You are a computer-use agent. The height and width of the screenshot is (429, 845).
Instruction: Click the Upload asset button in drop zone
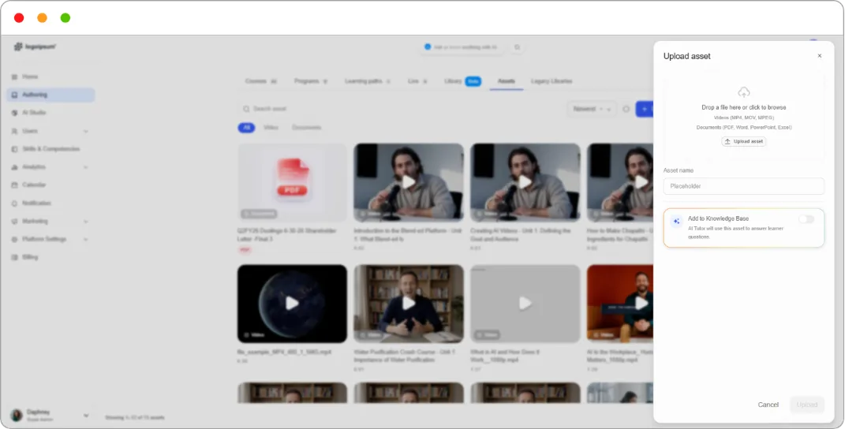(744, 142)
